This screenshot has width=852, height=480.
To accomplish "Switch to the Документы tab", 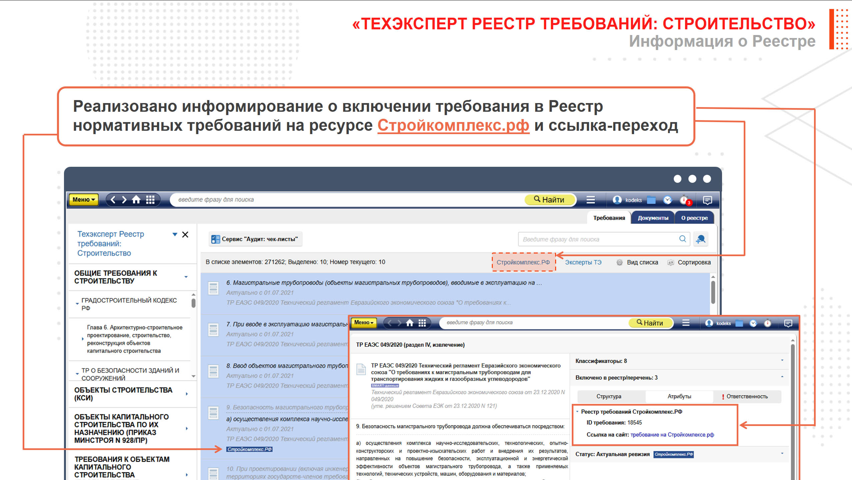I will click(653, 218).
